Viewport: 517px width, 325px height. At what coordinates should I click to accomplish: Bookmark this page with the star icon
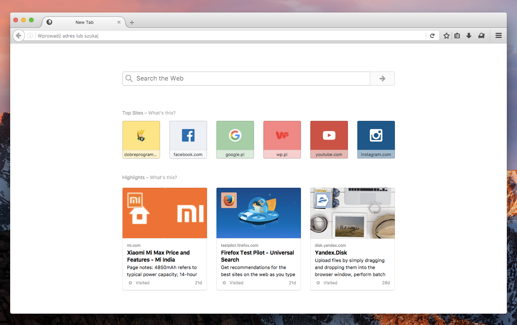click(447, 36)
